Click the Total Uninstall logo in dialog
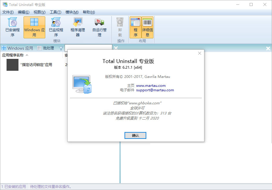Viewport: 272px width, 190px height. click(x=82, y=84)
